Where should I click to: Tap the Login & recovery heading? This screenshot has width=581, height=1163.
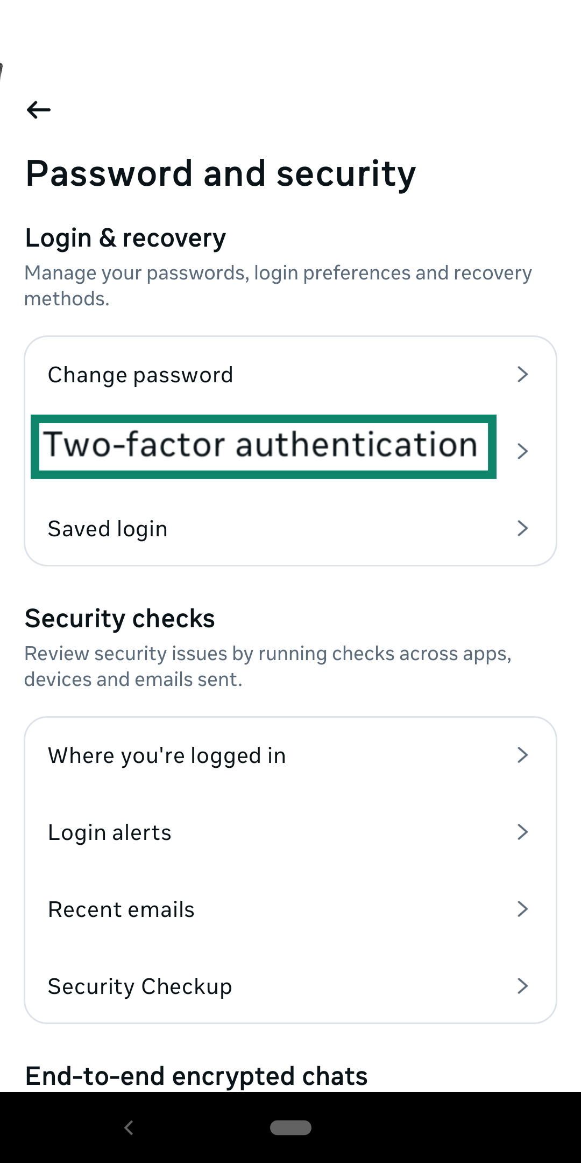pos(124,237)
